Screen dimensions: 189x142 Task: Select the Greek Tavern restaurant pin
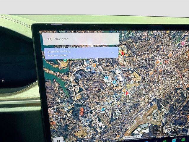170,55
